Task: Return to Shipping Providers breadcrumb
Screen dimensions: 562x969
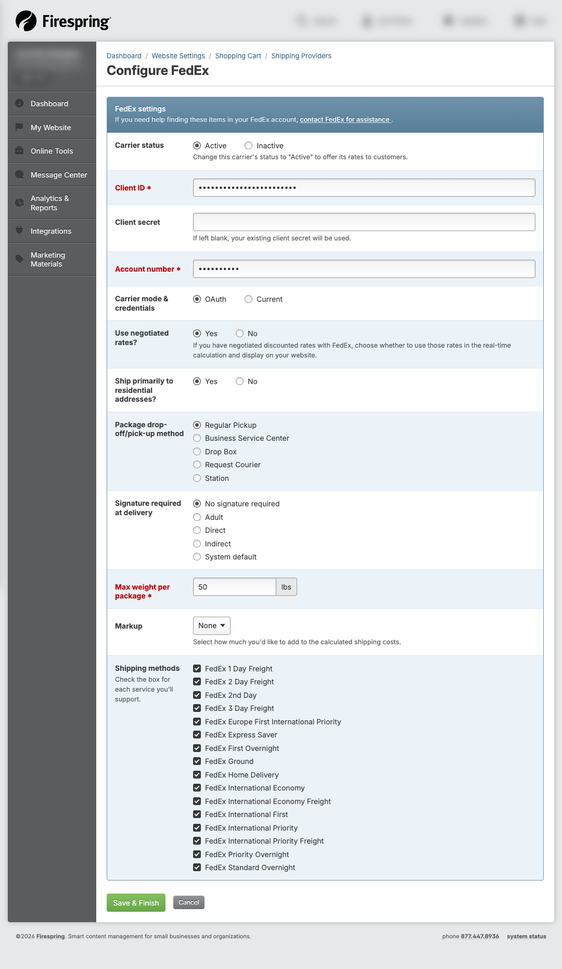Action: click(301, 56)
